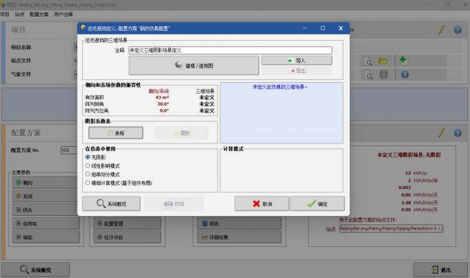Image resolution: width=470 pixels, height=278 pixels.
Task: Open the 站点 menu
Action: [x=19, y=14]
